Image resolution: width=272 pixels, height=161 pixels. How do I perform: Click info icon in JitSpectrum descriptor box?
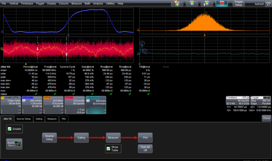pyautogui.click(x=88, y=101)
